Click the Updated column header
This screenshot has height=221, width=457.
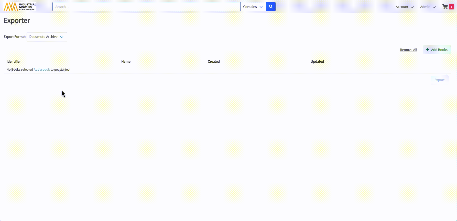coord(317,62)
